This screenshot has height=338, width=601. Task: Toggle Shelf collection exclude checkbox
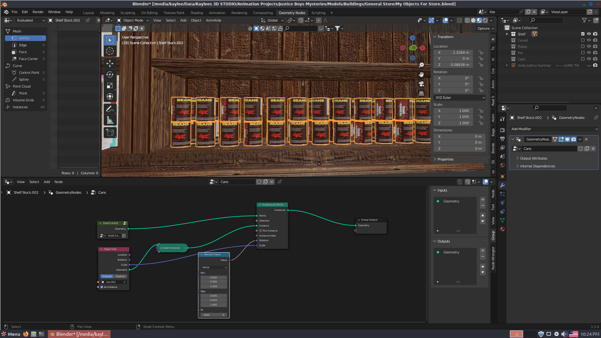(x=583, y=34)
